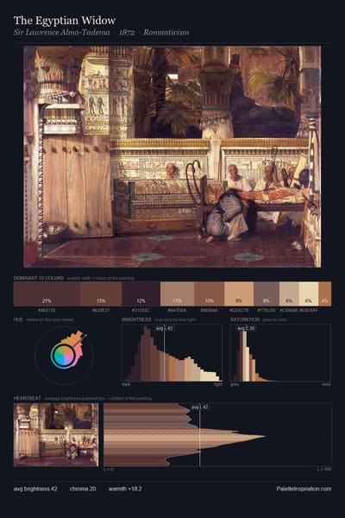Click the HEARTBEAT section heading
The image size is (345, 518).
click(28, 398)
